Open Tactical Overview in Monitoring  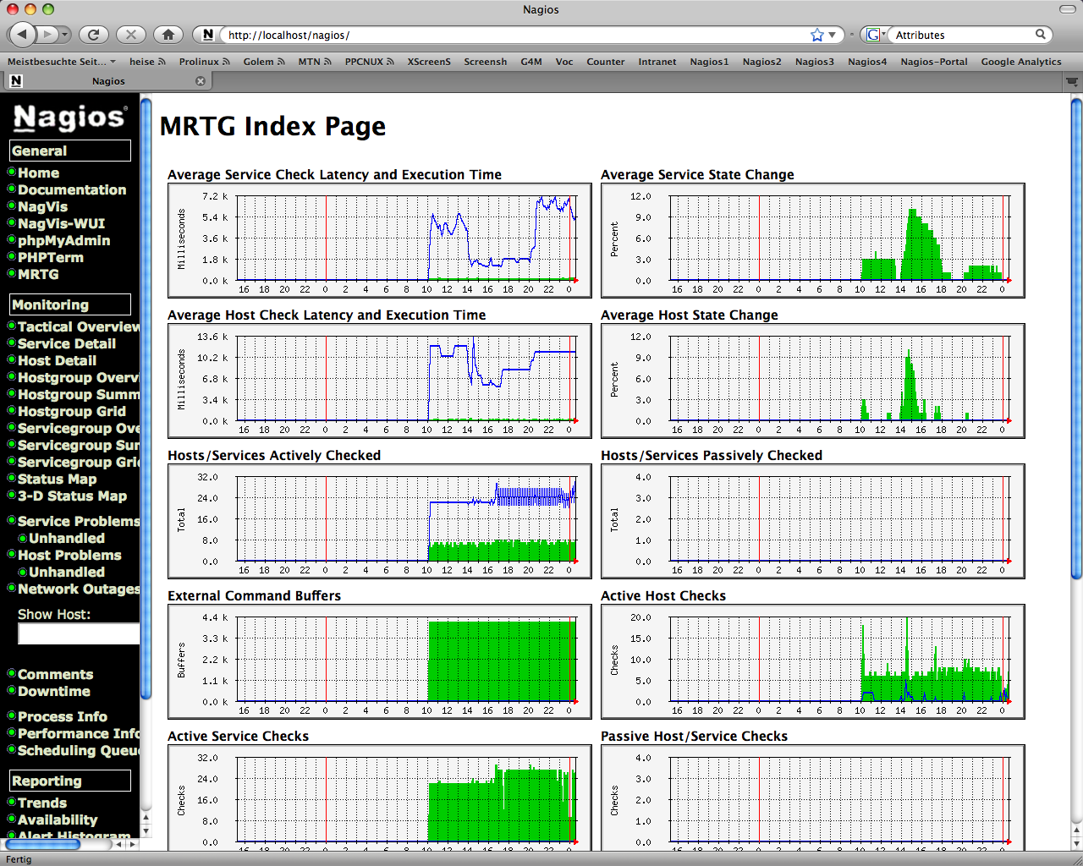[x=79, y=326]
